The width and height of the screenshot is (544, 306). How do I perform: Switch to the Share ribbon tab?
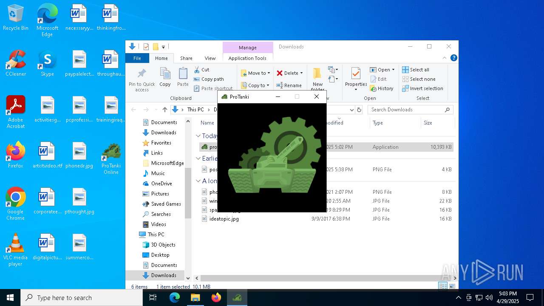(186, 58)
